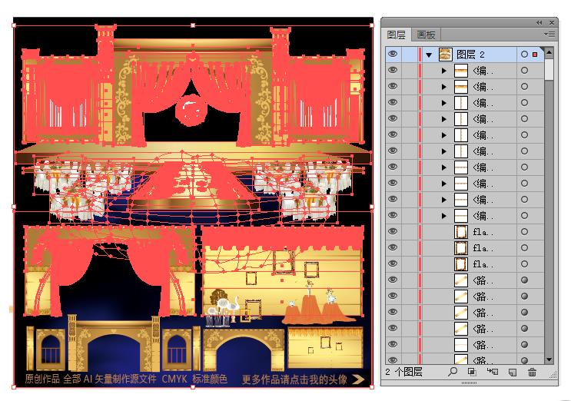Click the Make/Release Clipping Mask icon
571x401 pixels.
point(472,372)
